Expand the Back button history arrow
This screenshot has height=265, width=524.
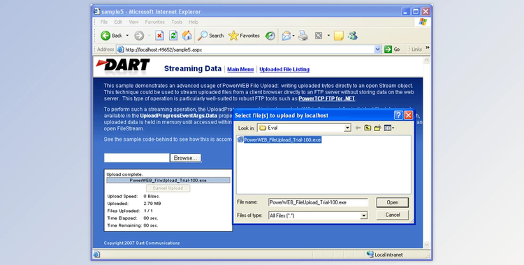127,36
